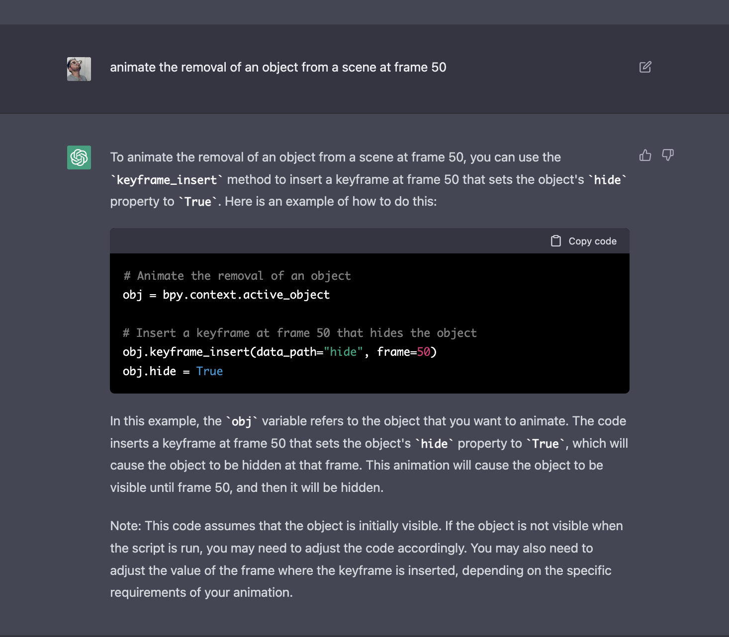The width and height of the screenshot is (729, 637).
Task: Click the red 50 frame value in code
Action: click(423, 352)
